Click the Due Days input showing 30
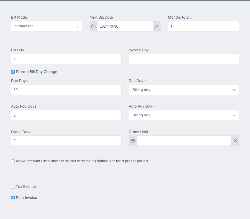The width and height of the screenshot is (250, 219). click(66, 90)
